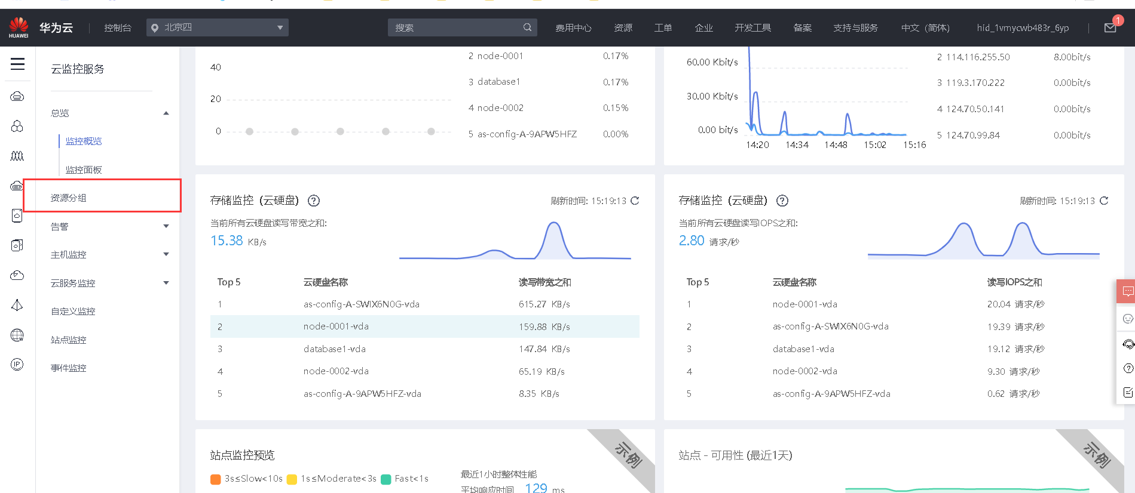The height and width of the screenshot is (493, 1135).
Task: Click the cloud with arrow icon in the rail
Action: [x=17, y=275]
